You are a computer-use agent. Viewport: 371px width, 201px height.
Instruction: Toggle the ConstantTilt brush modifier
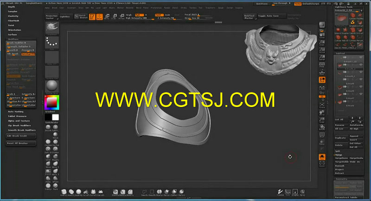(28, 54)
